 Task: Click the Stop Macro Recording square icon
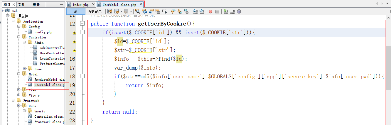[x=217, y=11]
